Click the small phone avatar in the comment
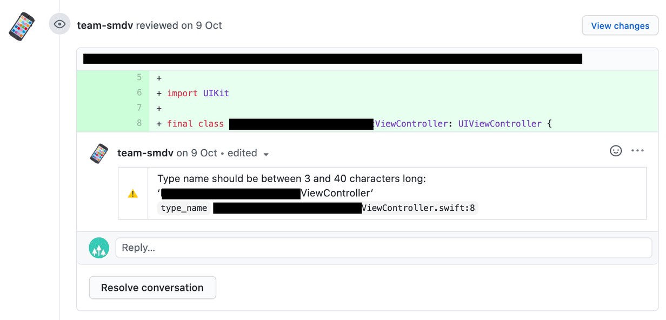666x320 pixels. (x=99, y=154)
